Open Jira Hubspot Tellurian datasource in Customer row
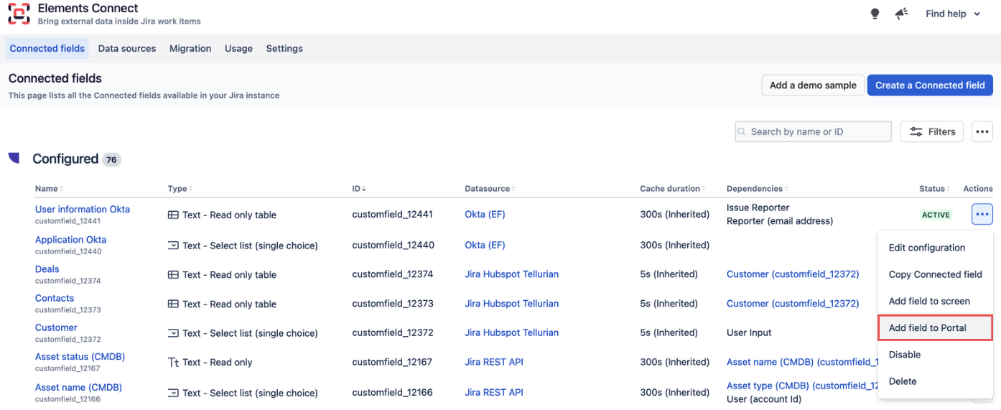The width and height of the screenshot is (1001, 410). (x=511, y=332)
